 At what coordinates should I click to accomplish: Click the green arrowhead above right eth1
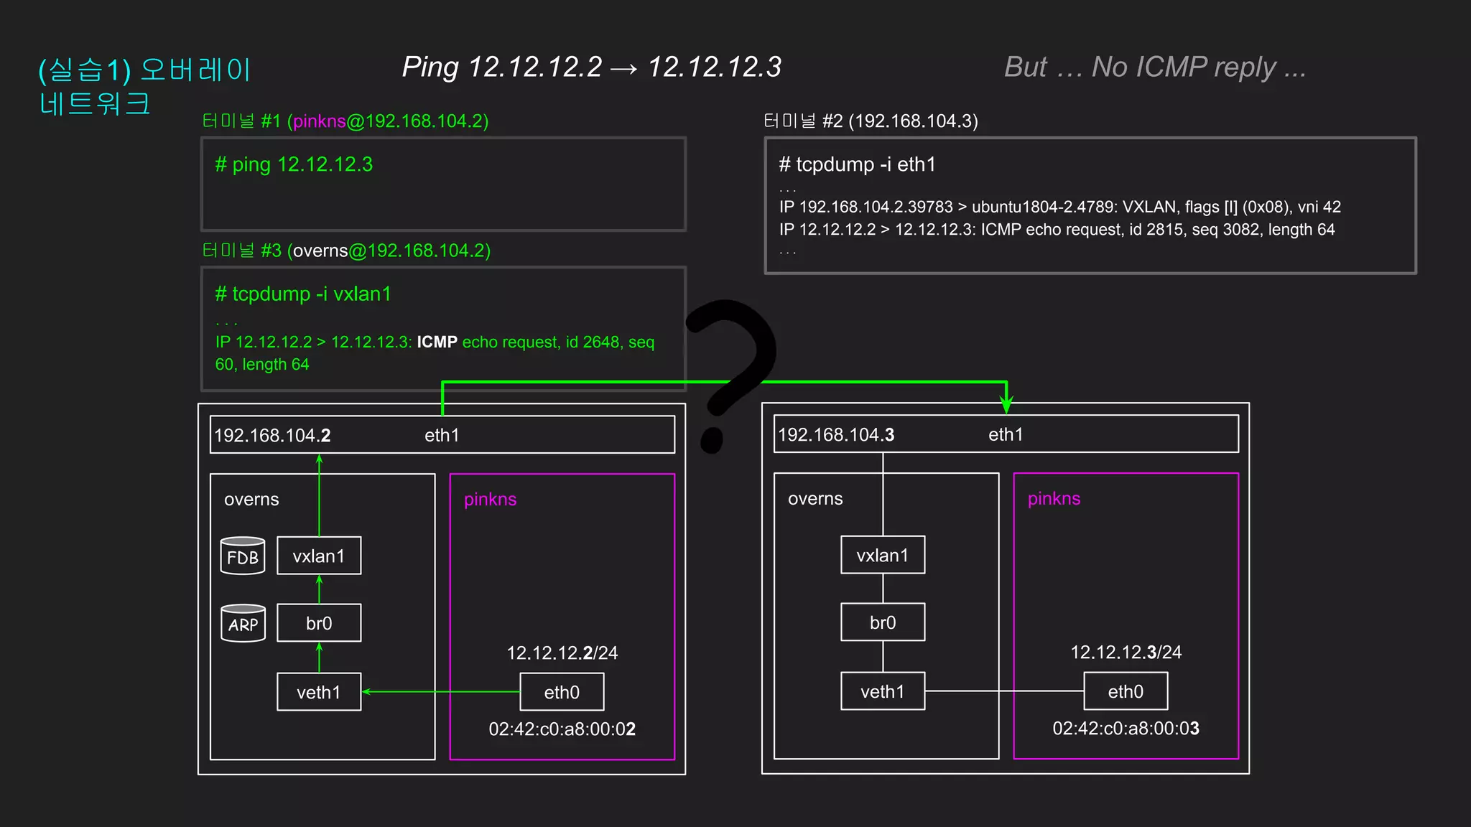tap(1006, 403)
